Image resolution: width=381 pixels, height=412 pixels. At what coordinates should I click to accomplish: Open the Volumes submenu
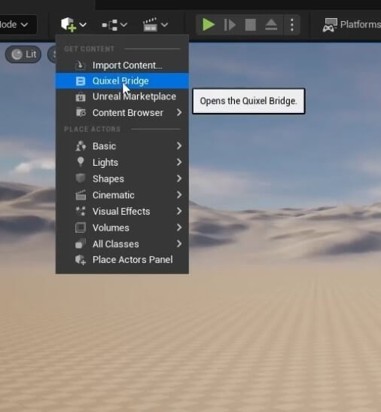[x=122, y=227]
